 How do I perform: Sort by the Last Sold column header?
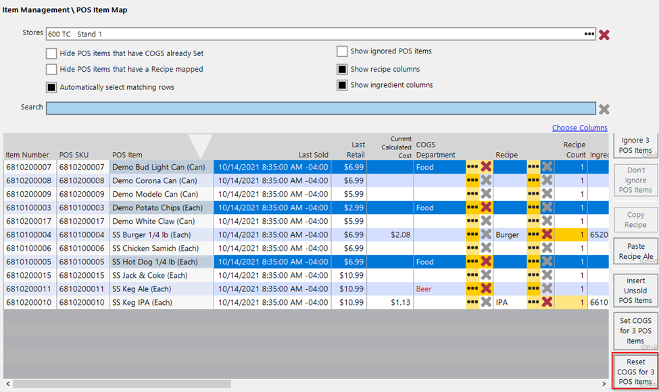pyautogui.click(x=314, y=155)
